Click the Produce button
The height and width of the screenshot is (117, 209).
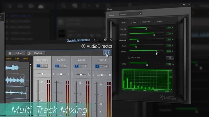(36, 53)
